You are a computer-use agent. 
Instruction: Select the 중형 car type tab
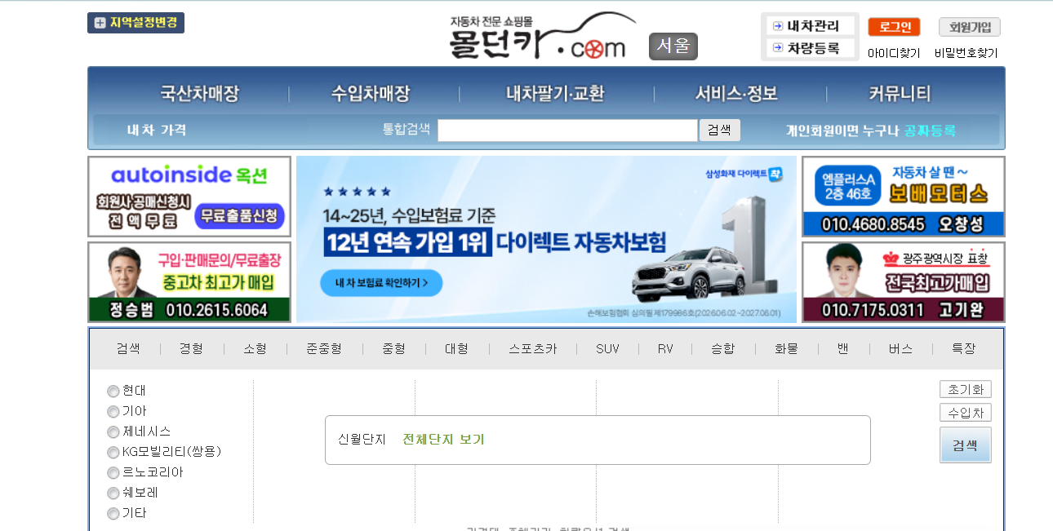click(x=393, y=348)
